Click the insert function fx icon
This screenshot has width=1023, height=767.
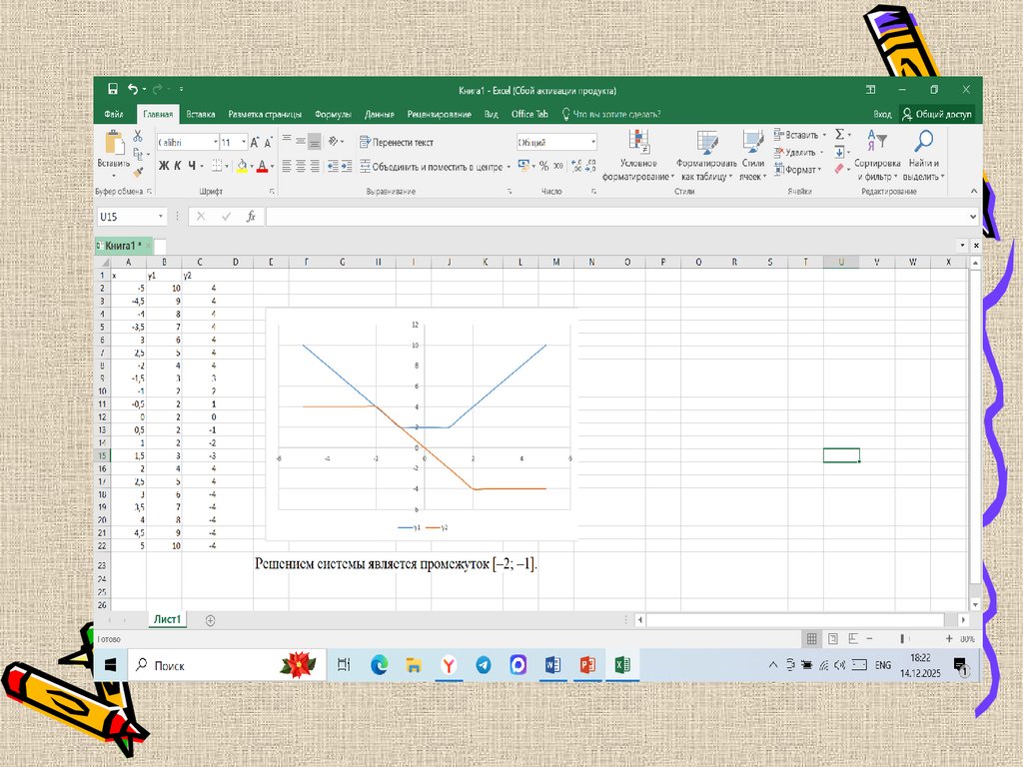(x=251, y=217)
